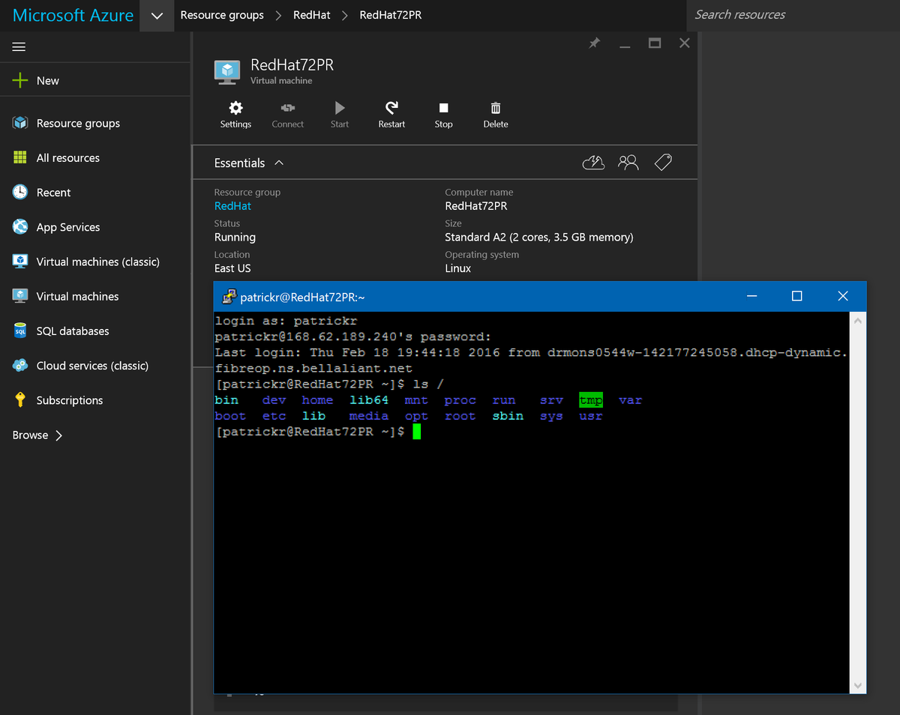The height and width of the screenshot is (715, 900).
Task: Click the highlighted tmp directory in terminal
Action: click(x=591, y=400)
